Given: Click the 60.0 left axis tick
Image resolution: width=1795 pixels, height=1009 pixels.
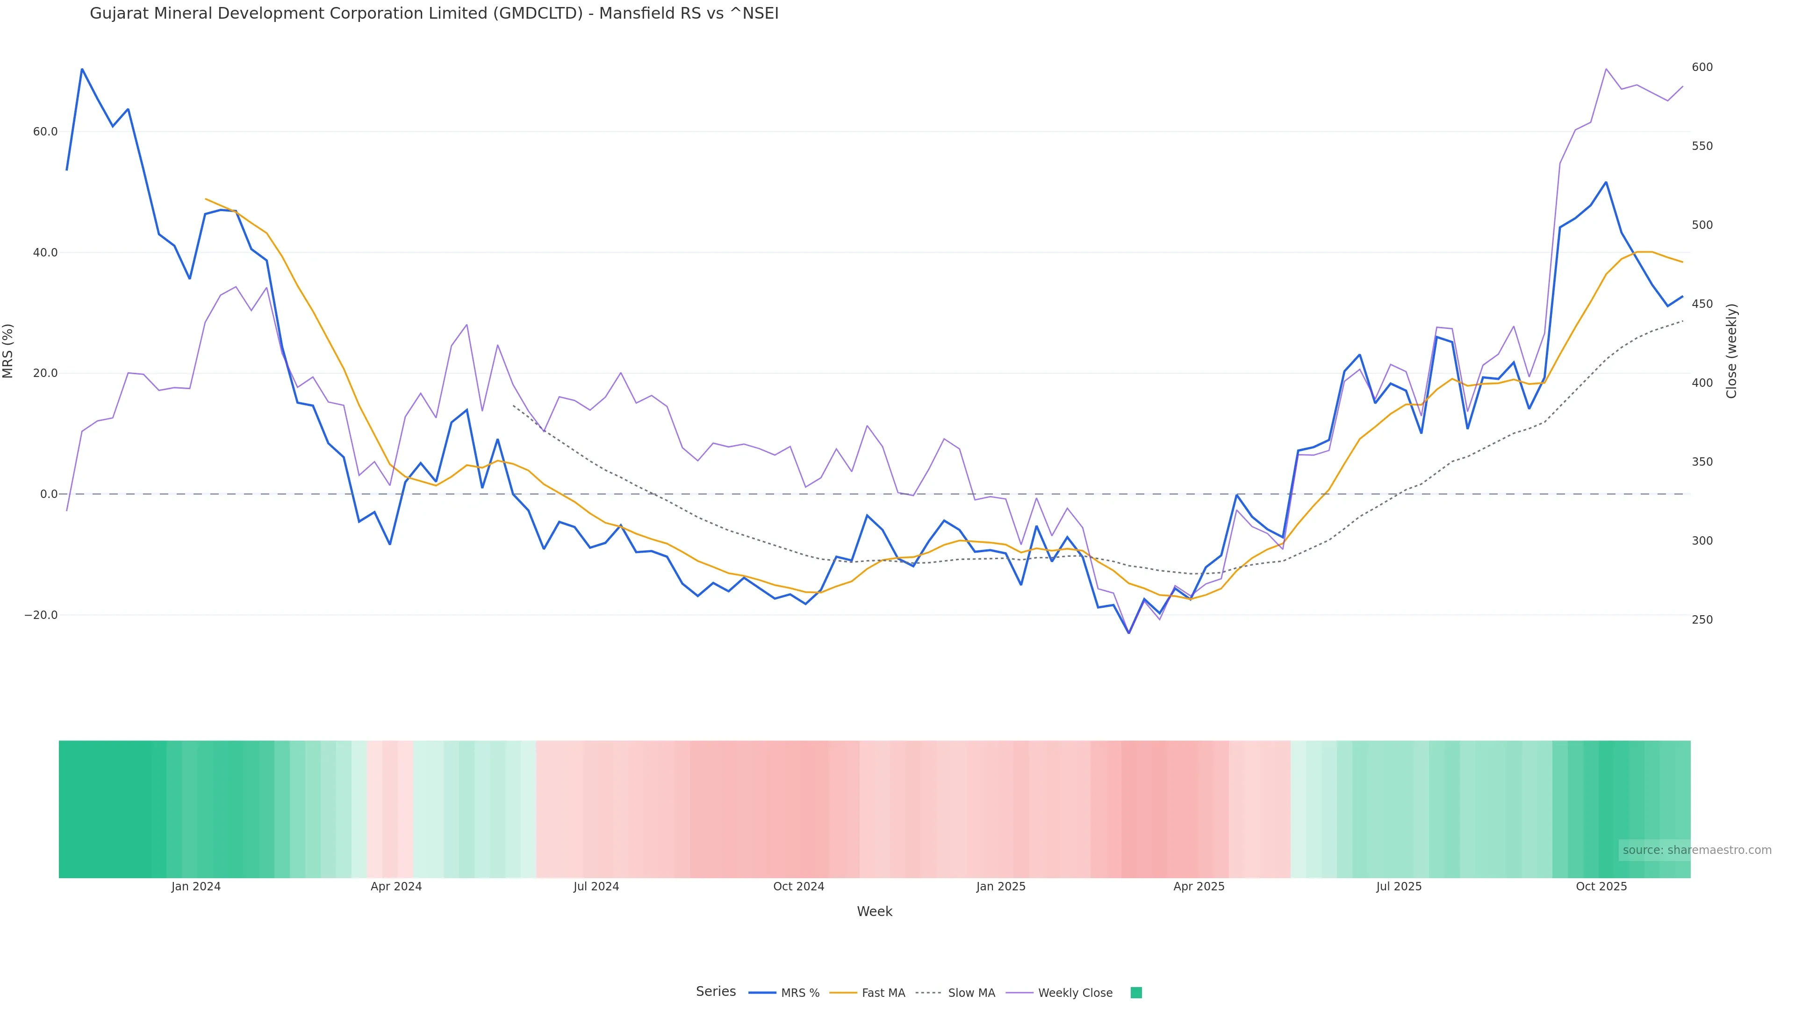Looking at the screenshot, I should (45, 132).
